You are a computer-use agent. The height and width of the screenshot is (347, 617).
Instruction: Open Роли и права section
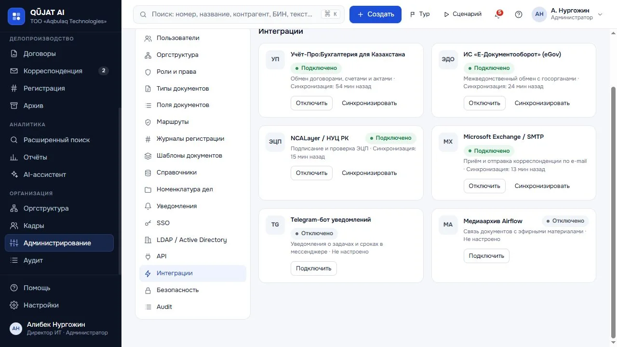pyautogui.click(x=193, y=72)
